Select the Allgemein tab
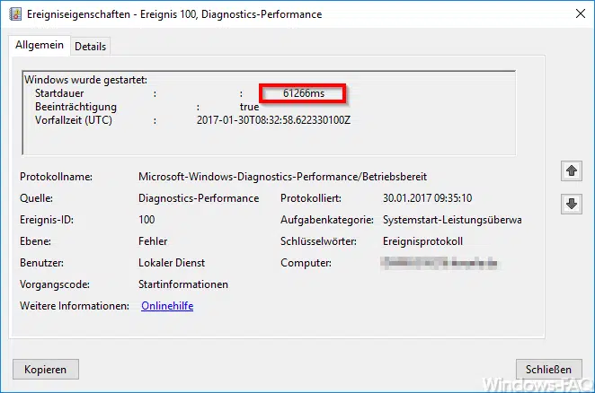This screenshot has height=393, width=595. coord(39,45)
